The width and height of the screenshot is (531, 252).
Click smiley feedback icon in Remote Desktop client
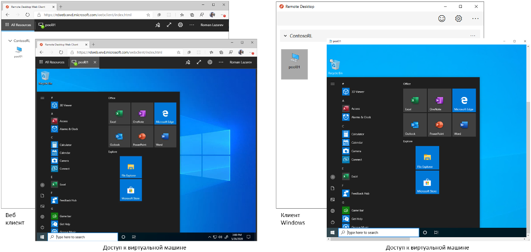coord(442,19)
